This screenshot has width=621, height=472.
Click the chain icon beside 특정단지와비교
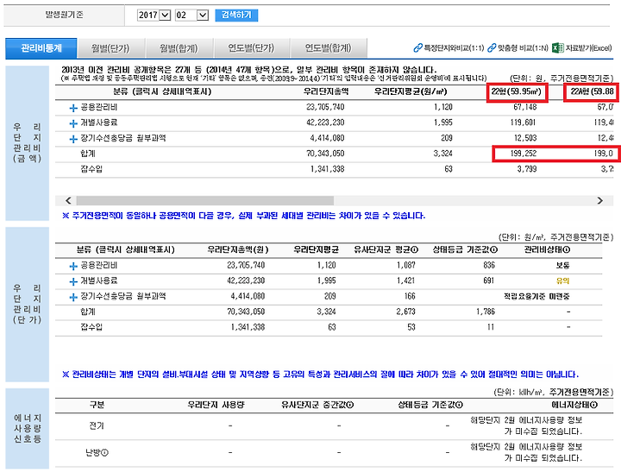click(417, 48)
